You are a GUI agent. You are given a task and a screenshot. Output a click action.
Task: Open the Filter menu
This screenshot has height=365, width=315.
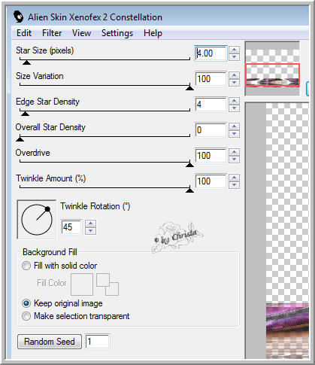tap(52, 33)
